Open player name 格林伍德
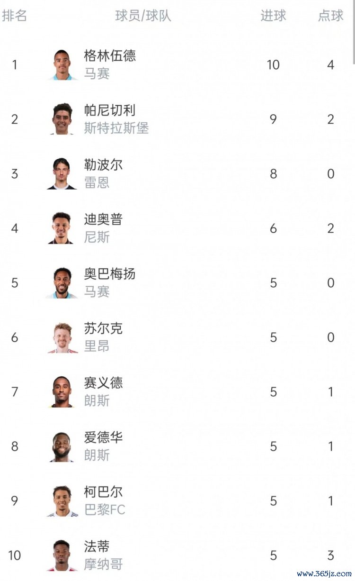Viewport: 355px width, 581px height. [x=110, y=56]
